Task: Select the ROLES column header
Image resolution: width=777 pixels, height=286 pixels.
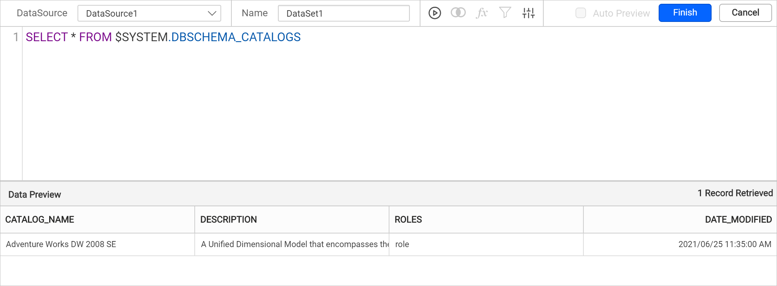Action: point(486,220)
